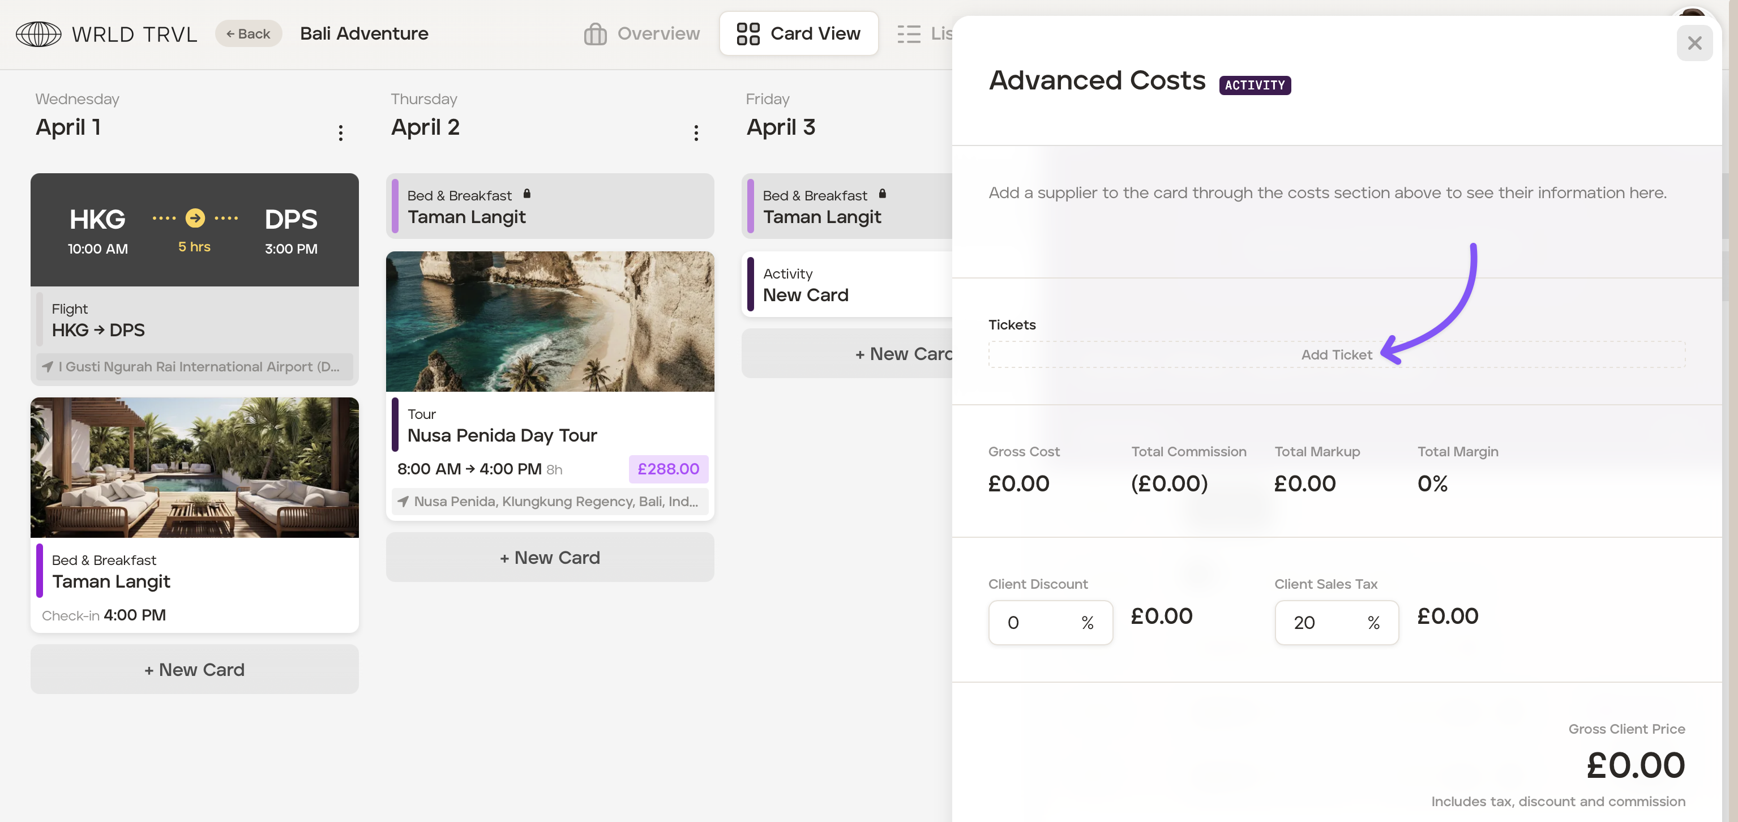This screenshot has height=822, width=1738.
Task: Add a new card under April 2
Action: tap(549, 558)
